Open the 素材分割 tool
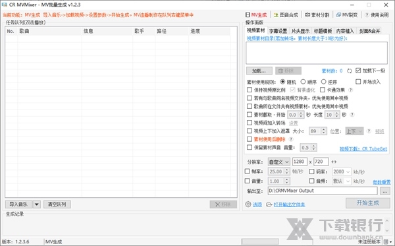The image size is (395, 246). click(x=317, y=15)
